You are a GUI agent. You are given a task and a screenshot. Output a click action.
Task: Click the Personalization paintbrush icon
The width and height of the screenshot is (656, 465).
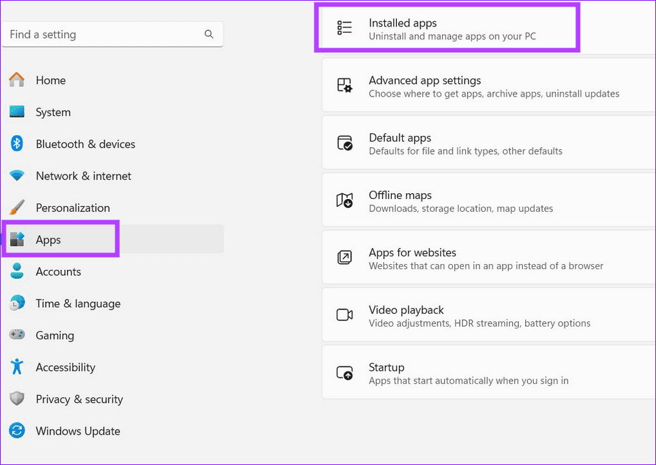[x=16, y=207]
